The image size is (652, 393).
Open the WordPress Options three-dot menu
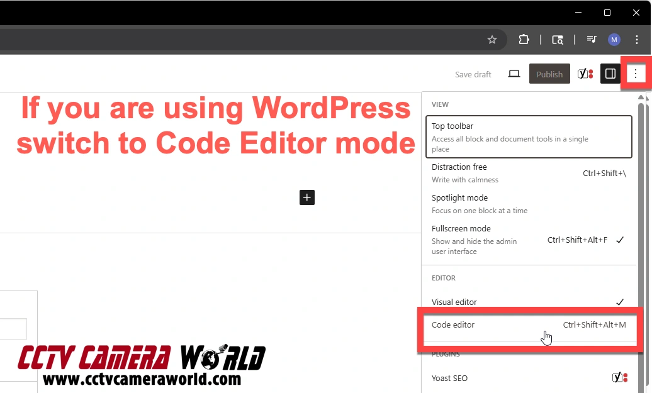click(x=636, y=74)
